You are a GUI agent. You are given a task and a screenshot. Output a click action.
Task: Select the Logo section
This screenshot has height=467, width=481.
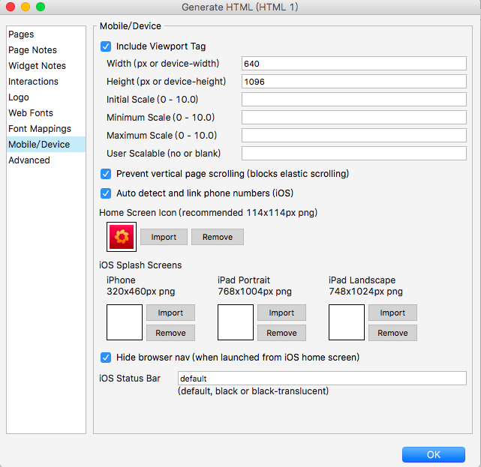click(x=46, y=97)
